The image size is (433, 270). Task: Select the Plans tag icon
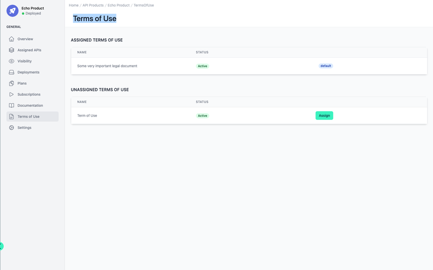pyautogui.click(x=11, y=83)
